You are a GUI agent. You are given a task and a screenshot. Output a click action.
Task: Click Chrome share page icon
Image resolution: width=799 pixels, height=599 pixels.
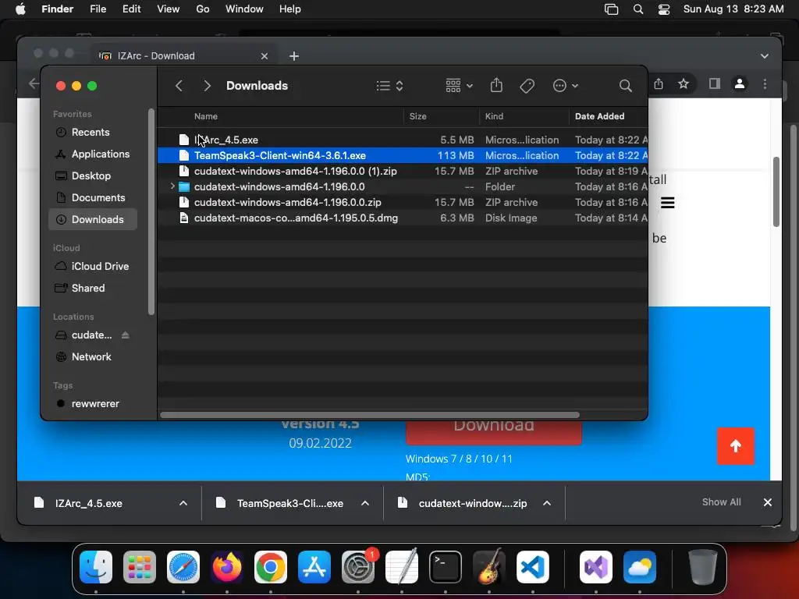659,83
